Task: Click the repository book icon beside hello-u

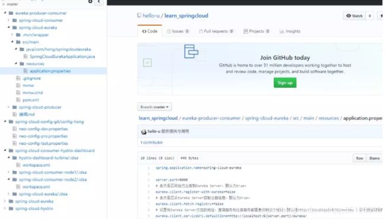Action: pyautogui.click(x=139, y=15)
